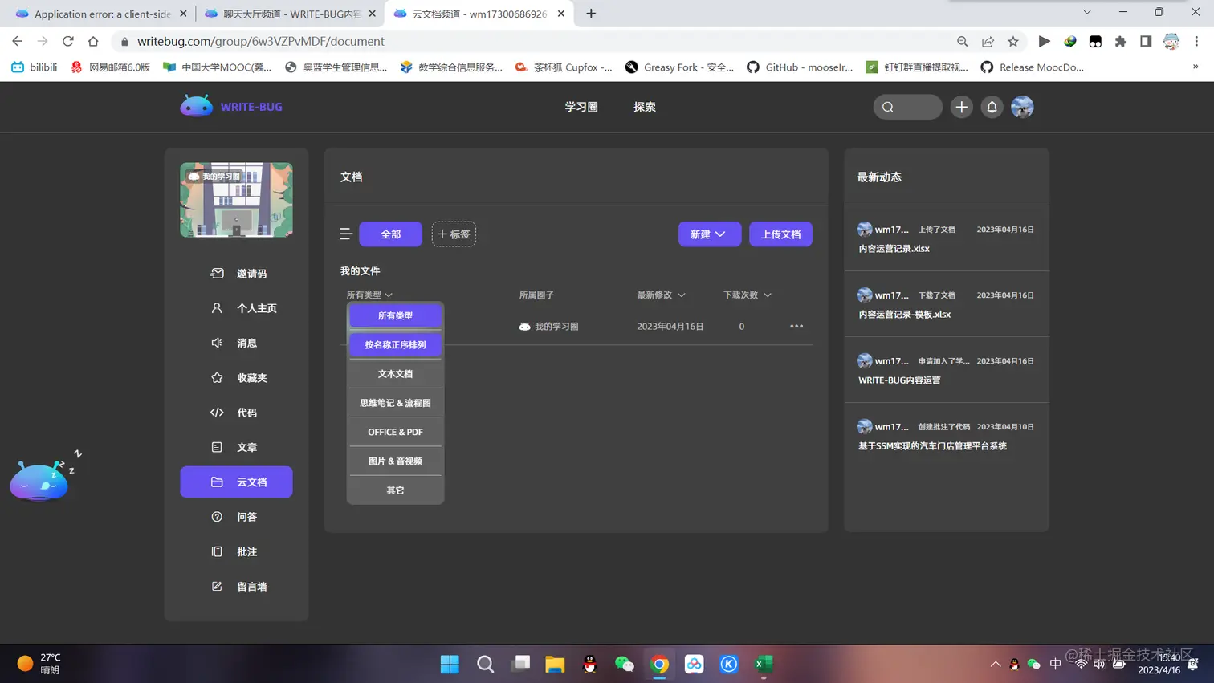
Task: Open 探索 in top navigation
Action: [645, 107]
